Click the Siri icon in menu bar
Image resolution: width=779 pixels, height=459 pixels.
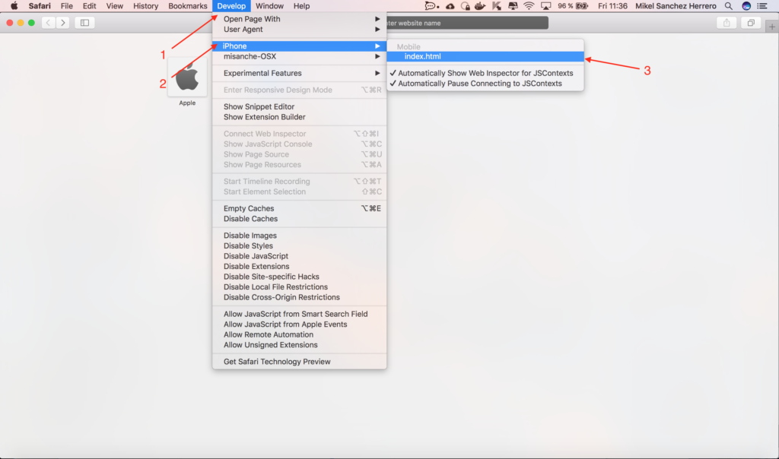point(746,6)
